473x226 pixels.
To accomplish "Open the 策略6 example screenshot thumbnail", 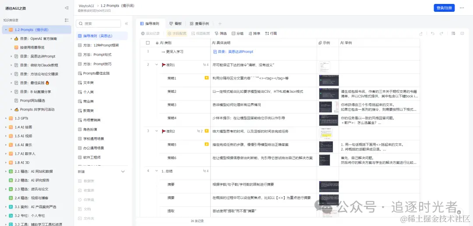I will point(325,160).
